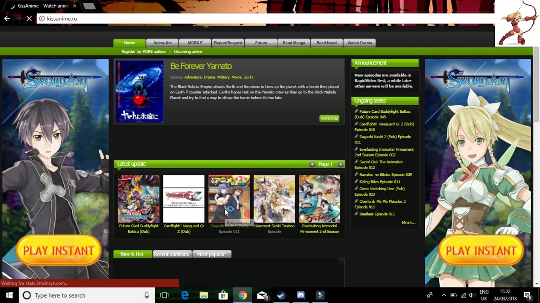Open the Upcoming anime link

[188, 52]
